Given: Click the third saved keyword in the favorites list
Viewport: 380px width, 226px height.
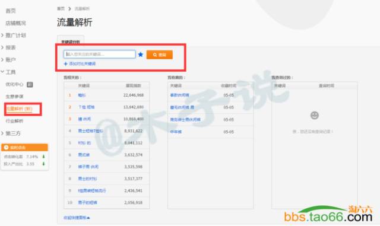Looking at the screenshot, I should pos(185,120).
